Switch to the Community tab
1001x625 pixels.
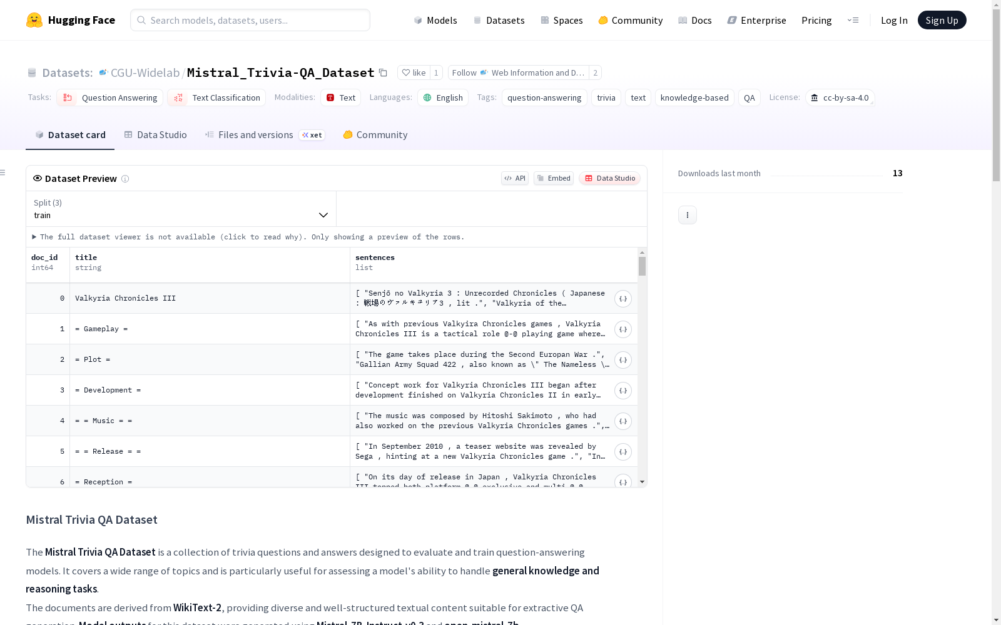375,135
